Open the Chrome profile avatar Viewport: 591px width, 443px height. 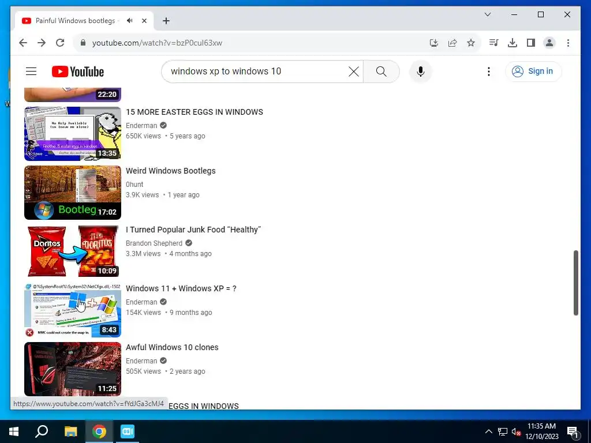coord(549,43)
